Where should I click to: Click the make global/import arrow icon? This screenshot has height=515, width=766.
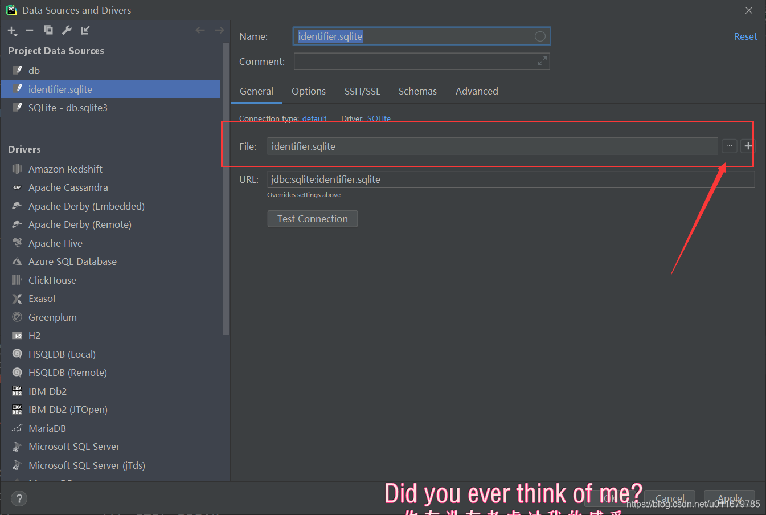tap(85, 30)
